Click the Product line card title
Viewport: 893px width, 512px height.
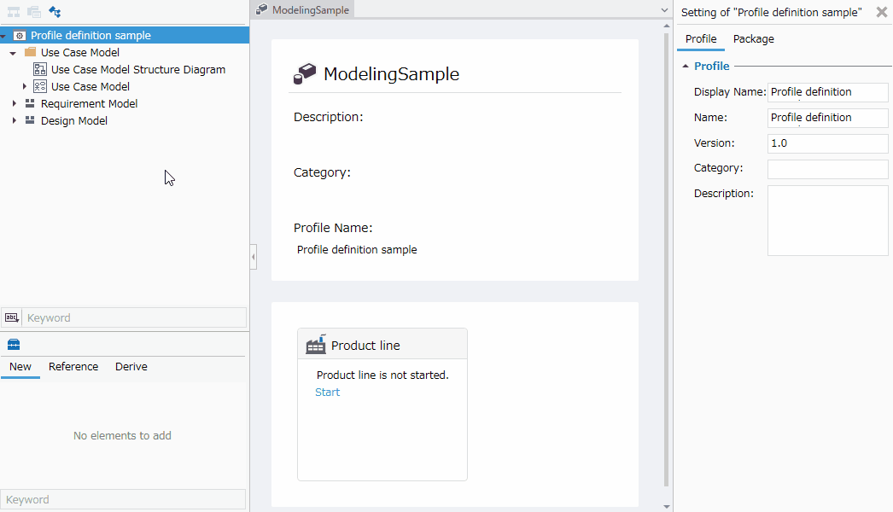click(x=365, y=345)
